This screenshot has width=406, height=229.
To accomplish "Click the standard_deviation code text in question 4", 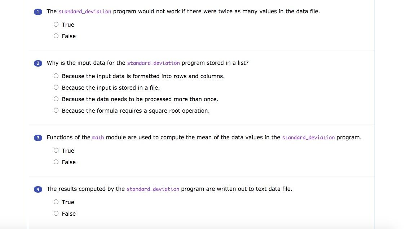I will pyautogui.click(x=153, y=189).
